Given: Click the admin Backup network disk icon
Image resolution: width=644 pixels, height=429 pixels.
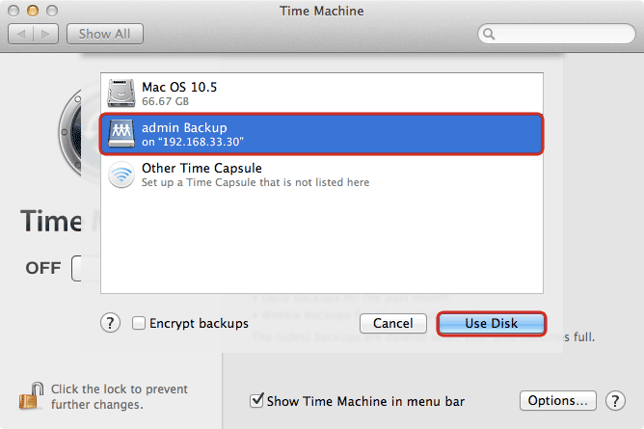Looking at the screenshot, I should (x=121, y=134).
